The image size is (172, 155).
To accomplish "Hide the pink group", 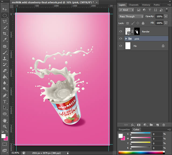I will coord(121,38).
